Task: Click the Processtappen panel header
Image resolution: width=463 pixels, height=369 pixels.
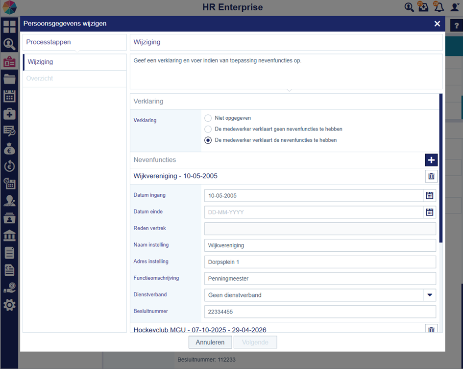Action: [x=74, y=42]
